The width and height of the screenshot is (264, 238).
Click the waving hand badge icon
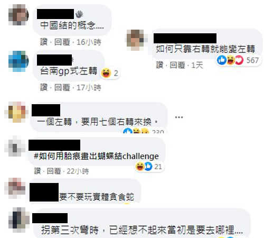tap(79, 14)
